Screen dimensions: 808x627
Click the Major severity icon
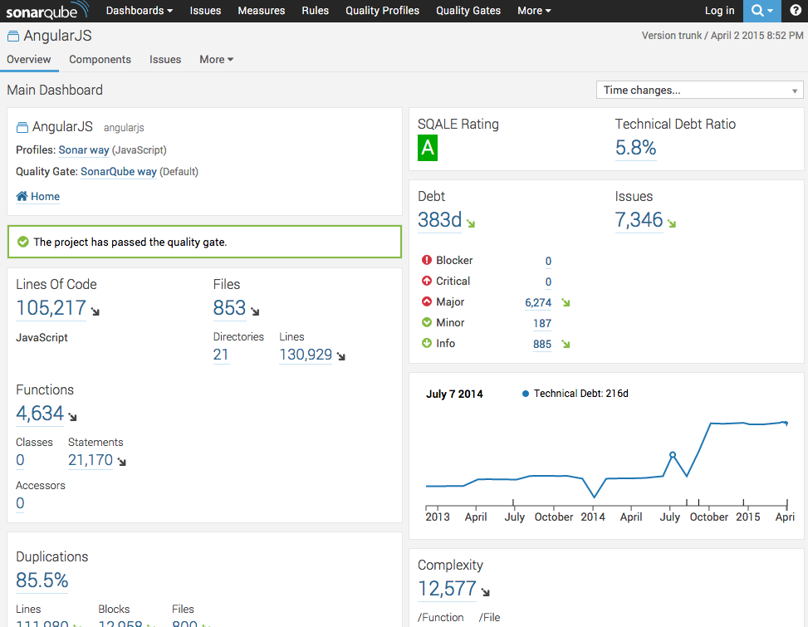427,302
